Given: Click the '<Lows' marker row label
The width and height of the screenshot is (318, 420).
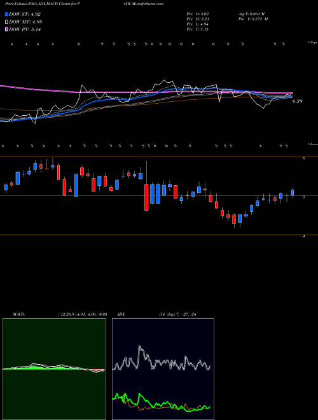Looking at the screenshot, I should click(x=312, y=144).
